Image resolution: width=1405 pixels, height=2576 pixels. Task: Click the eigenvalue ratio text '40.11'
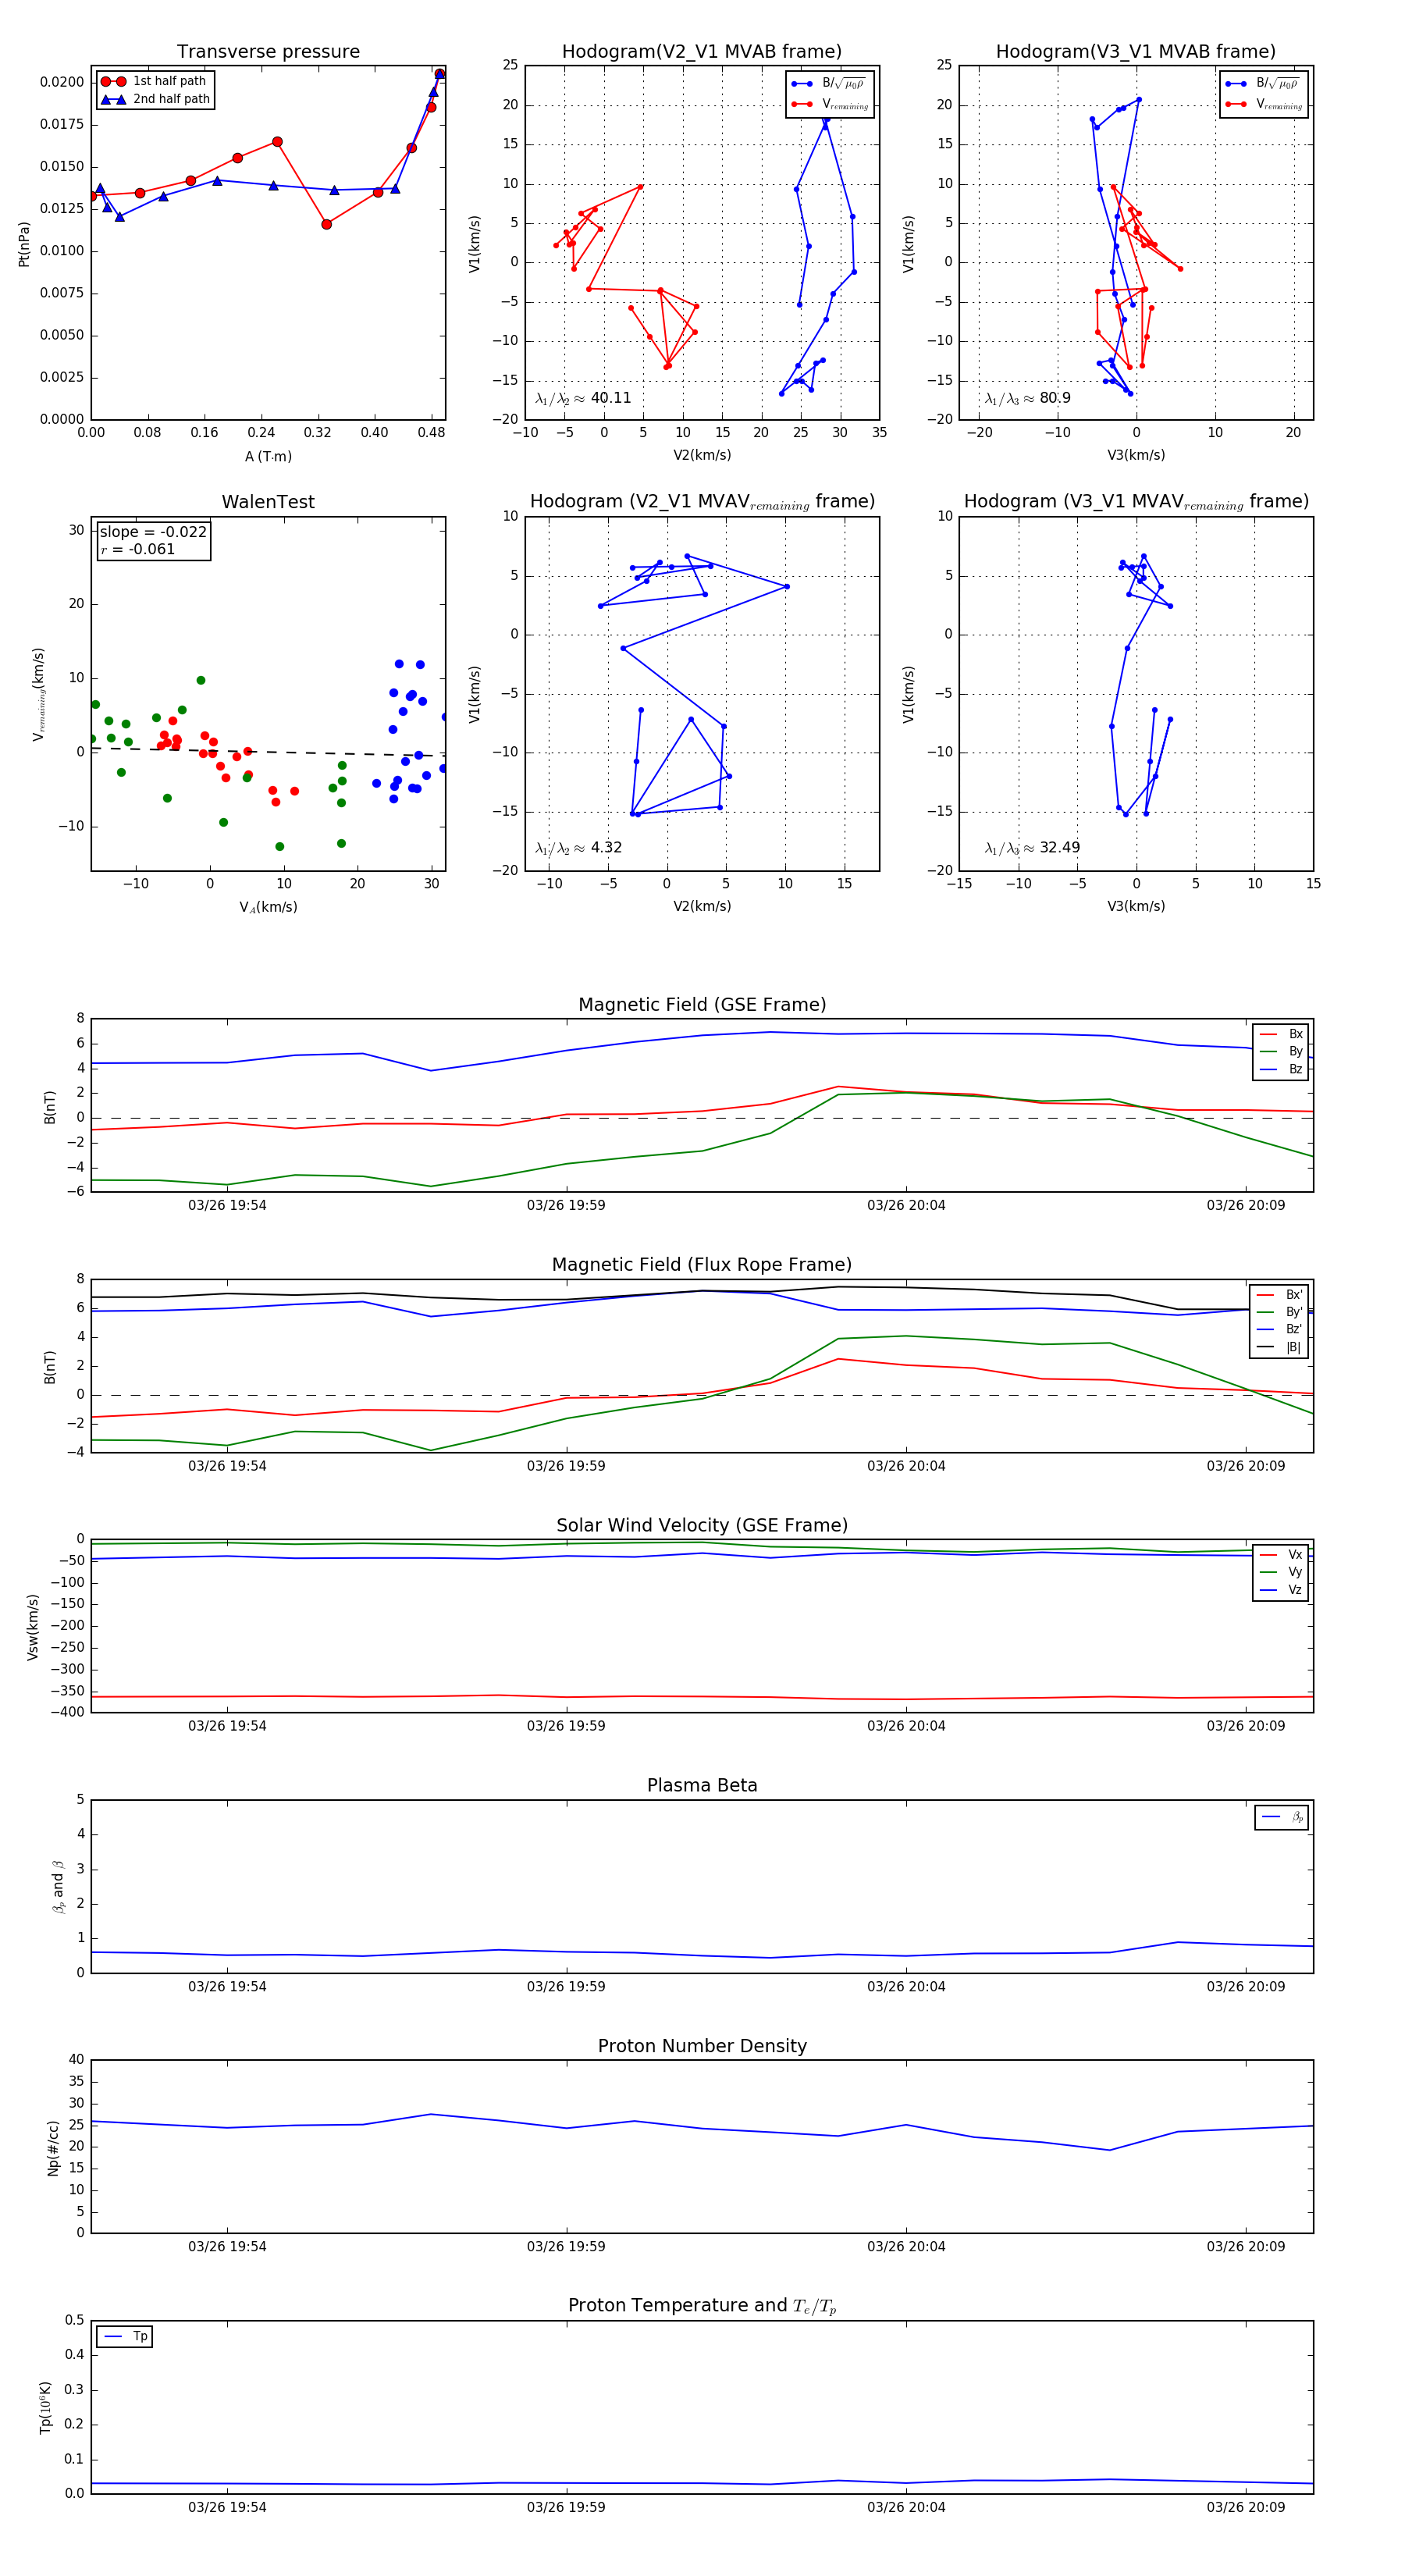click(610, 398)
